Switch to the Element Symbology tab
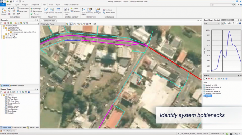Viewport: 242px width, 135px height. click(17, 86)
